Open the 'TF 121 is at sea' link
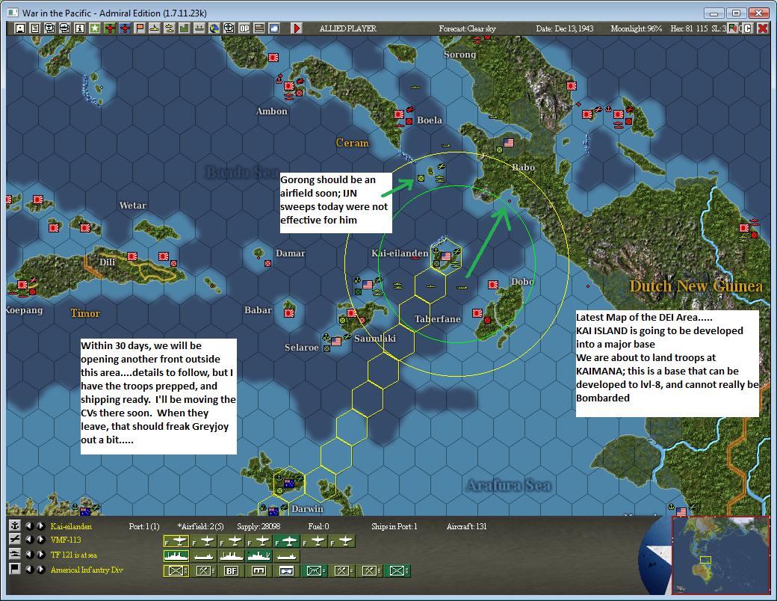The image size is (777, 601). (x=74, y=555)
